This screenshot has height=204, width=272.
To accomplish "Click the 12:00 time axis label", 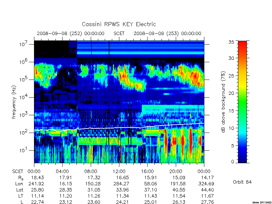I will tap(119, 171).
